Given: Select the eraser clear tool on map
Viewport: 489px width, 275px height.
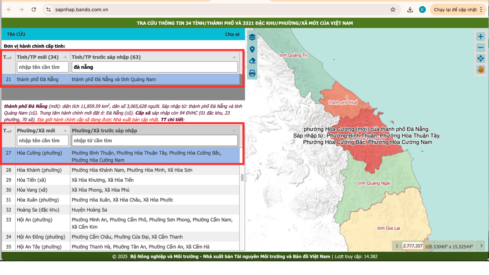Looking at the screenshot, I should (x=252, y=61).
